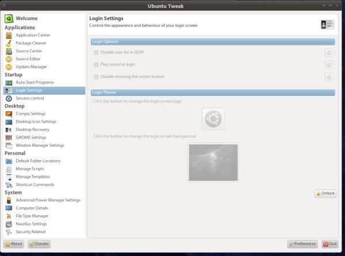
Task: Select File Type Manager label
Action: (x=32, y=216)
